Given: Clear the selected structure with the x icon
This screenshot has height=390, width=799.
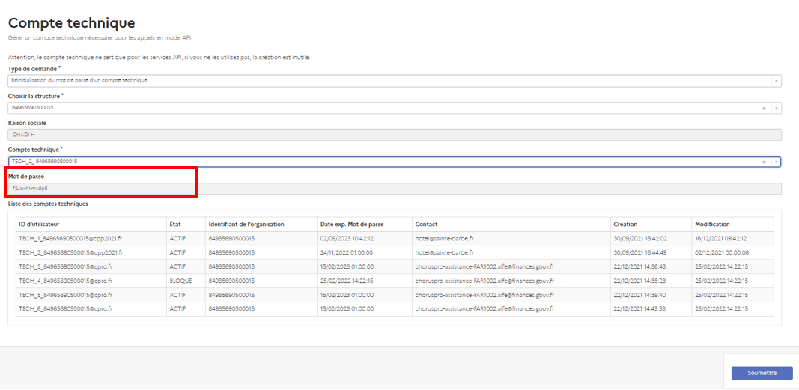Looking at the screenshot, I should click(x=764, y=108).
